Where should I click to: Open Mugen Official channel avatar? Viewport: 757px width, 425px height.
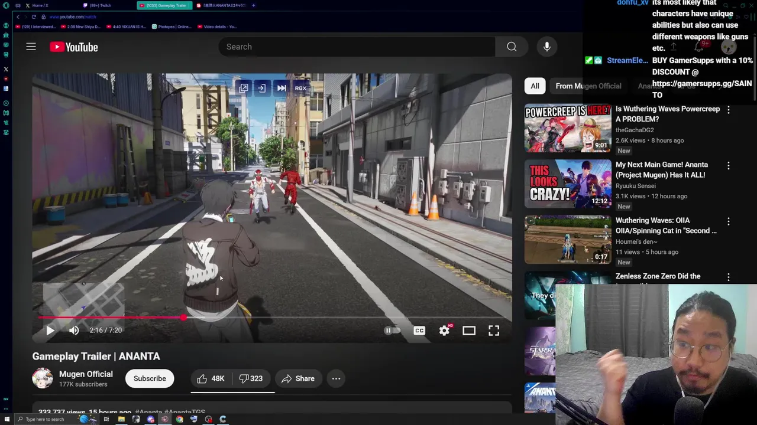coord(43,378)
